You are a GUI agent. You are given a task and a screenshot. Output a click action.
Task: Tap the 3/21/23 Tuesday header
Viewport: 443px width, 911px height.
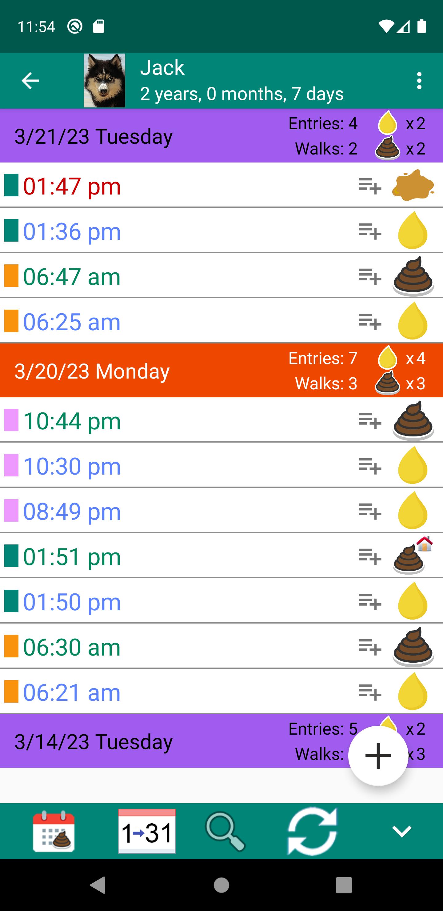click(x=221, y=136)
